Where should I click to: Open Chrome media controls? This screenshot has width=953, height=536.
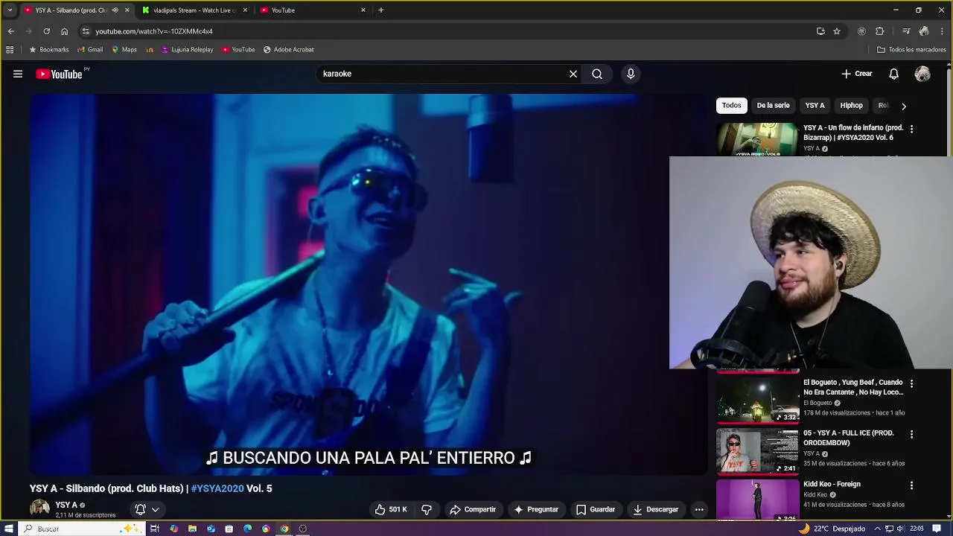(906, 31)
